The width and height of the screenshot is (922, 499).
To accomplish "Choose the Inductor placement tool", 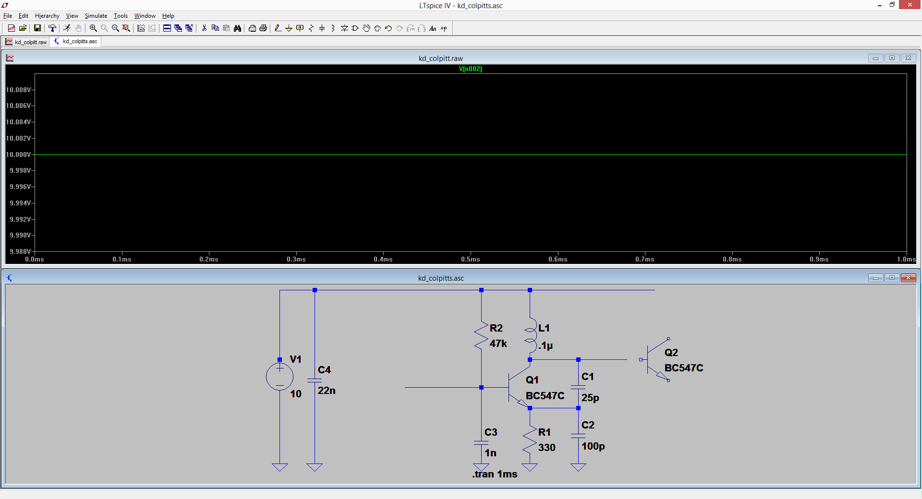I will pyautogui.click(x=333, y=28).
